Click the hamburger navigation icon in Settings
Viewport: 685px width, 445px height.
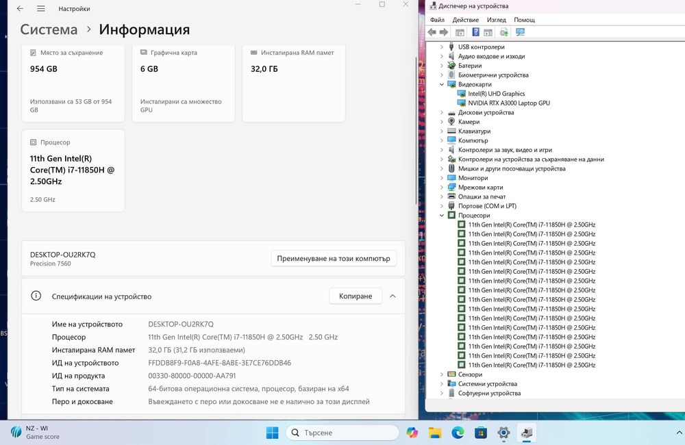click(x=40, y=8)
